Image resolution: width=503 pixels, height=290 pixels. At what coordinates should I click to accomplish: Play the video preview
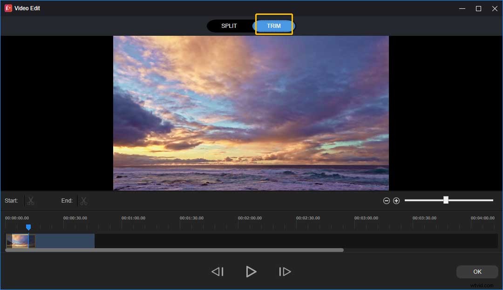251,271
